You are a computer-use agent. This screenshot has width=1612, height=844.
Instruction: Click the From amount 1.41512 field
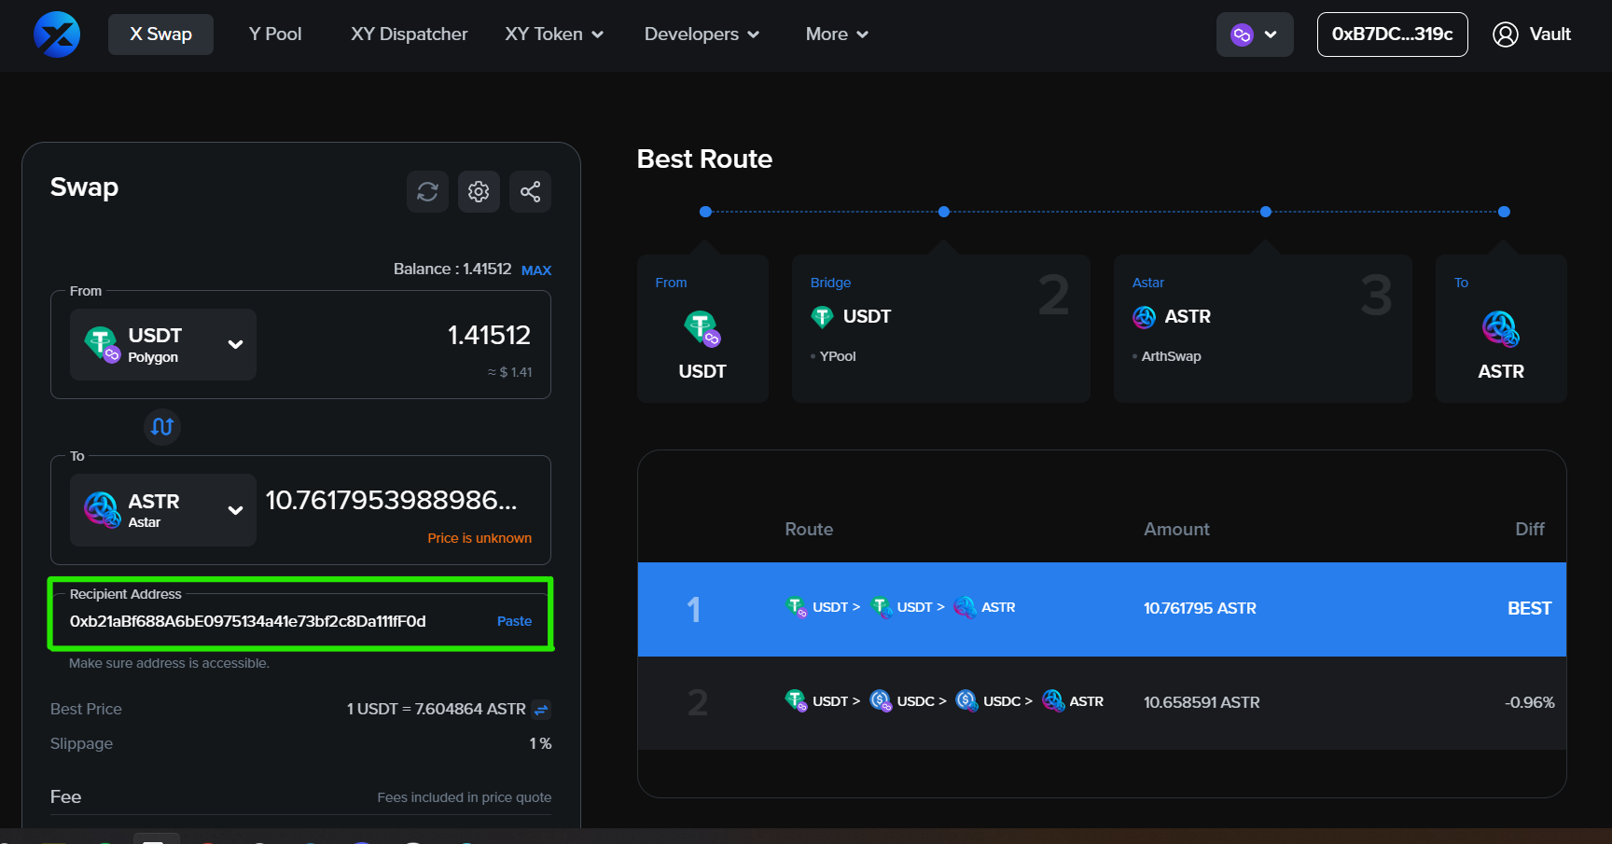click(x=489, y=335)
